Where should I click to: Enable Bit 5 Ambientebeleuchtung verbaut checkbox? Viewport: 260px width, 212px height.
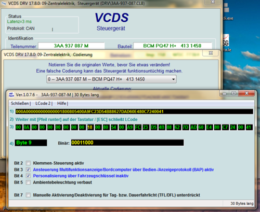click(x=28, y=182)
